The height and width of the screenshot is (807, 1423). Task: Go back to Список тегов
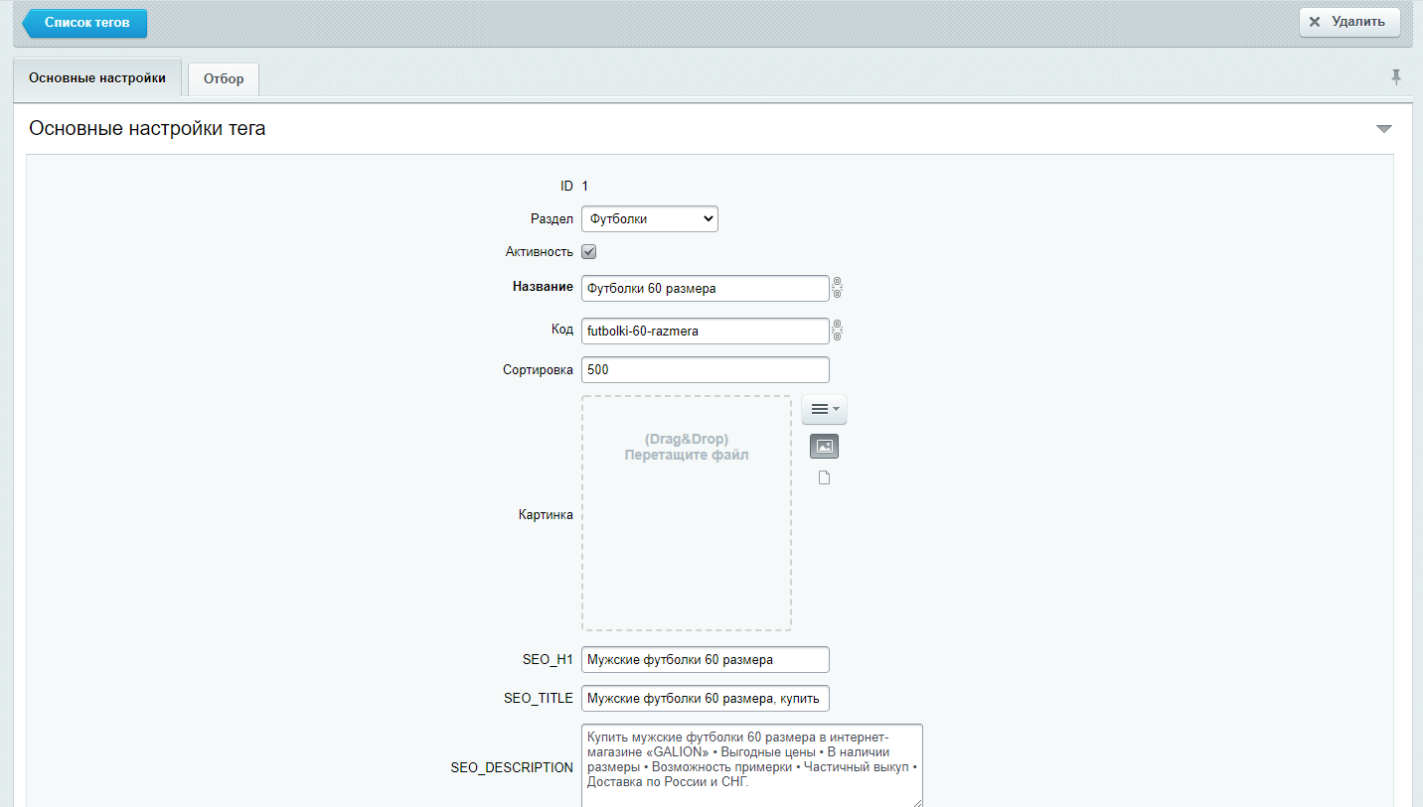86,23
